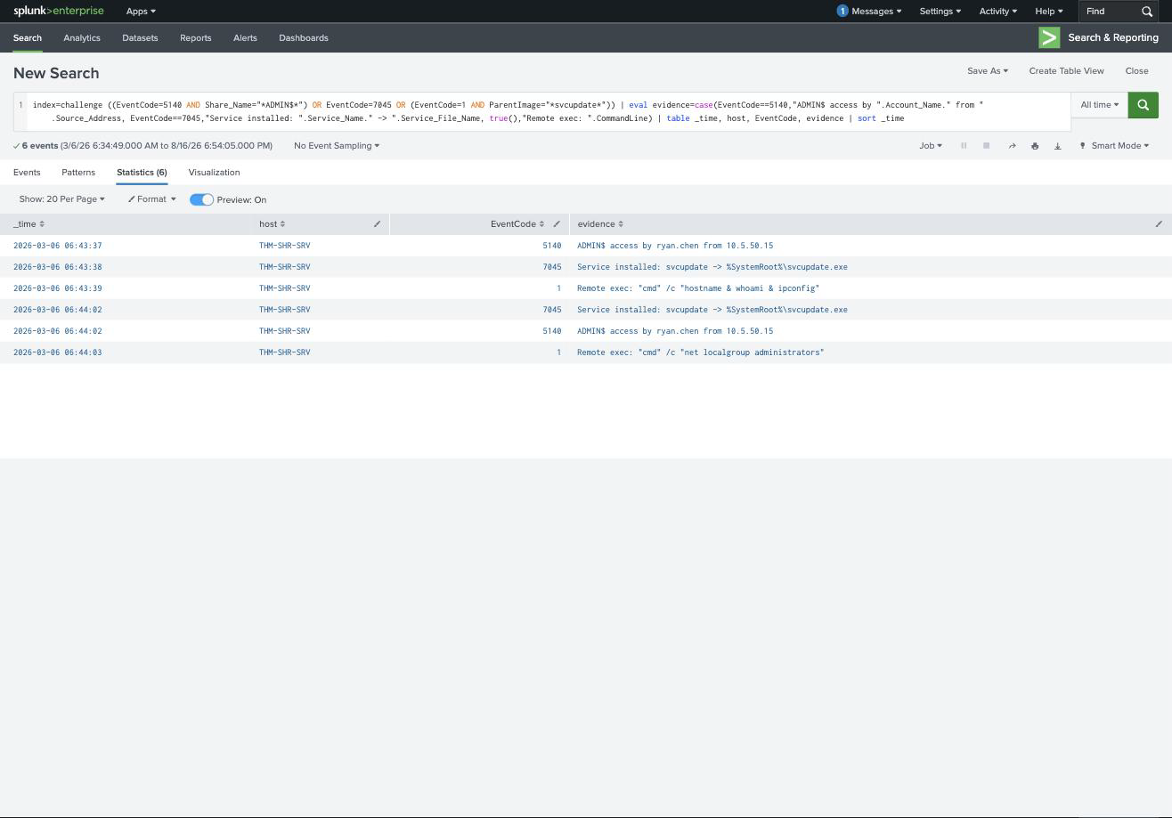This screenshot has width=1172, height=818.
Task: Click timestamp 2026-03-06 06:43:39
Action: click(x=58, y=288)
